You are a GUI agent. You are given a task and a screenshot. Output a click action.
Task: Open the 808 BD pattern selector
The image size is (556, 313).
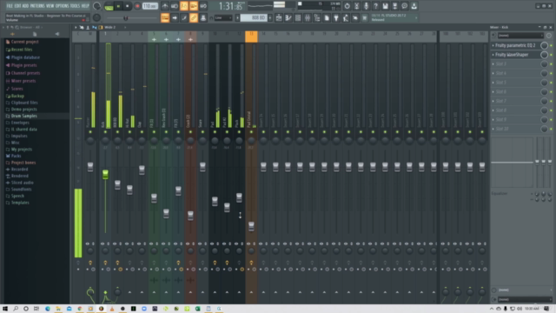[254, 17]
